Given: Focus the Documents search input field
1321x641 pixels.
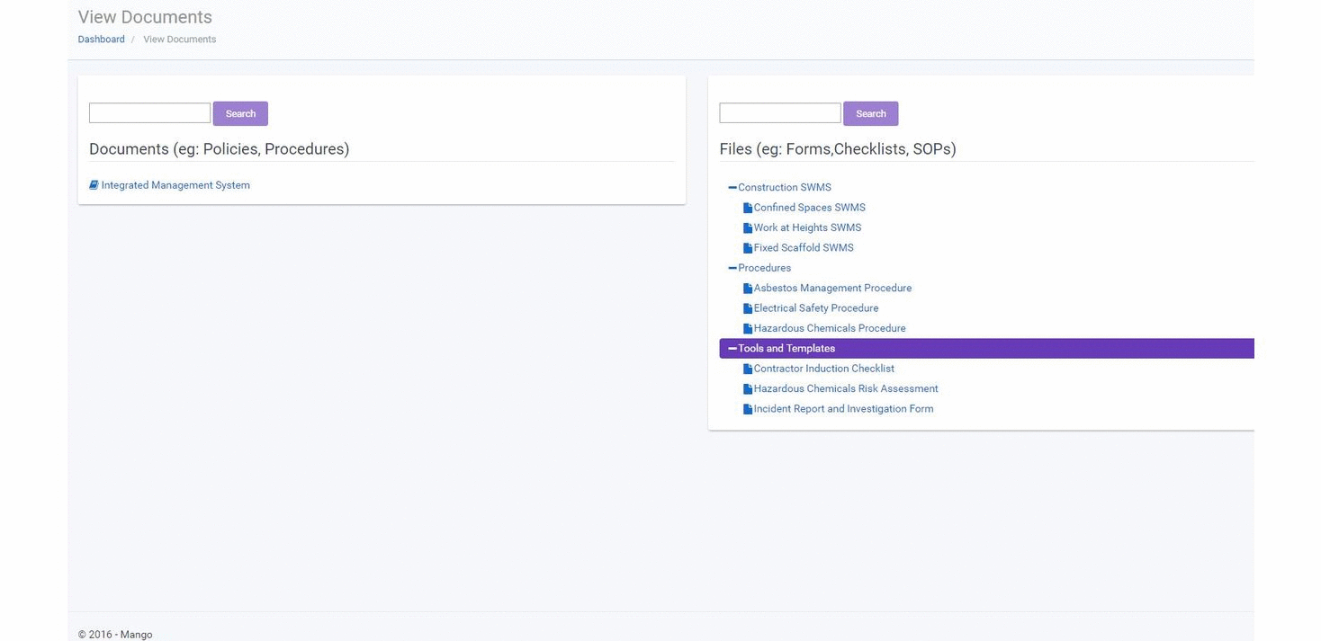Looking at the screenshot, I should click(149, 112).
